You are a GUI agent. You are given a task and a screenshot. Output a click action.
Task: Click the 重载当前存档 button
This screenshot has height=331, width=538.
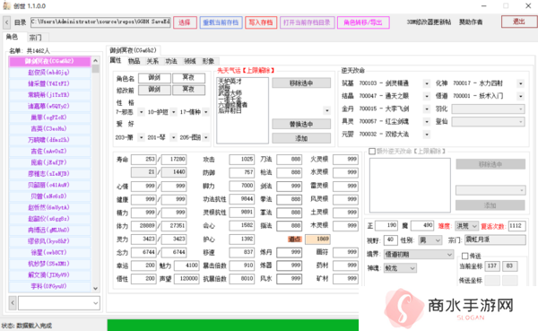pos(221,22)
